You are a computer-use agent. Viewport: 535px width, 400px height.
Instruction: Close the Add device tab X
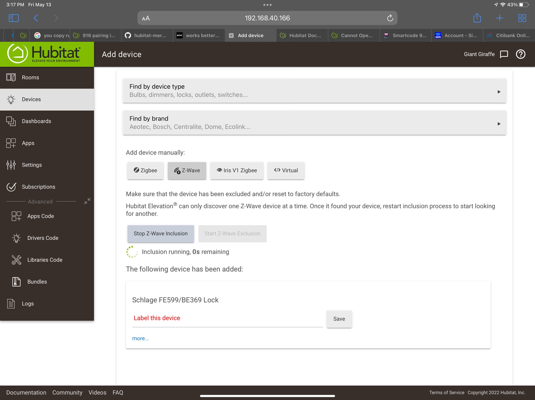[231, 35]
